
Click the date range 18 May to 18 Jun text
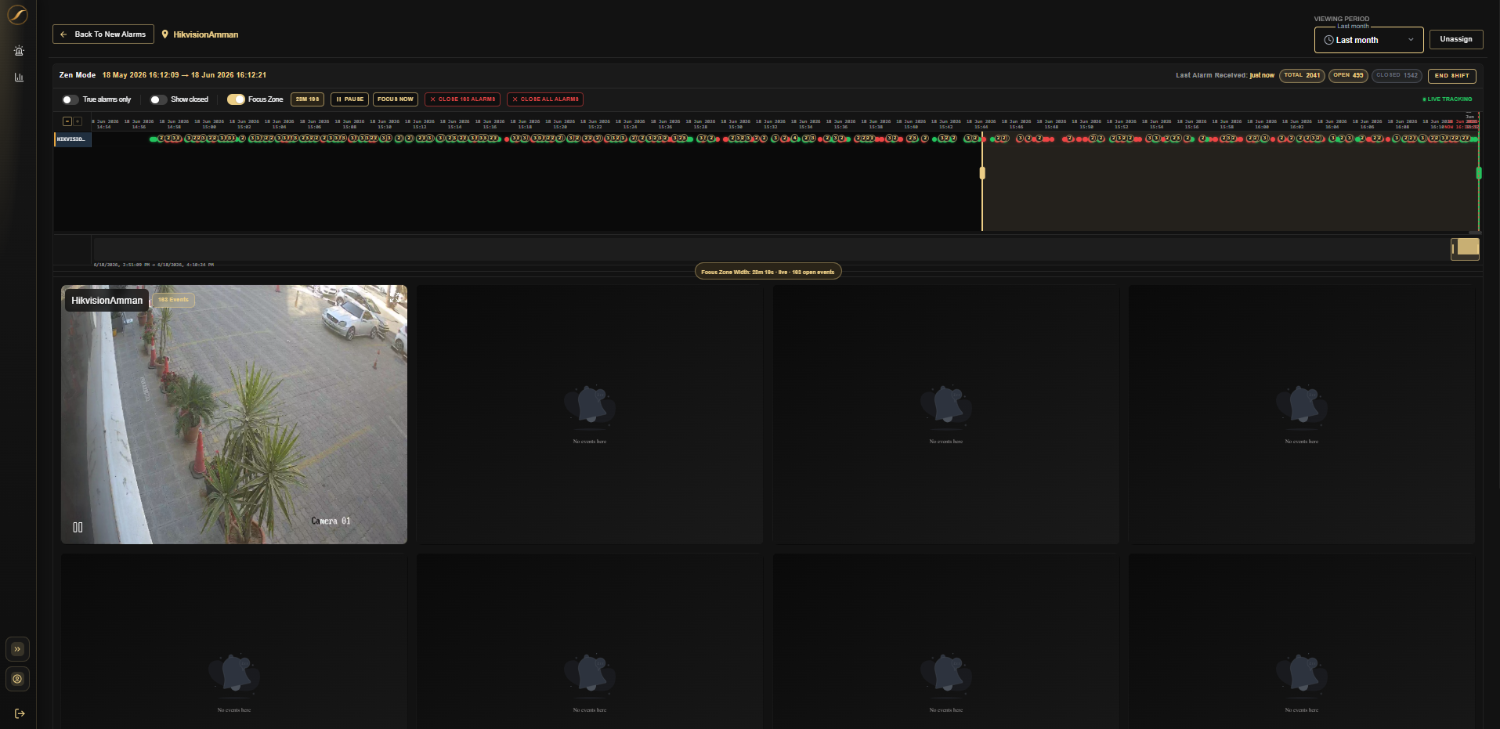coord(184,75)
